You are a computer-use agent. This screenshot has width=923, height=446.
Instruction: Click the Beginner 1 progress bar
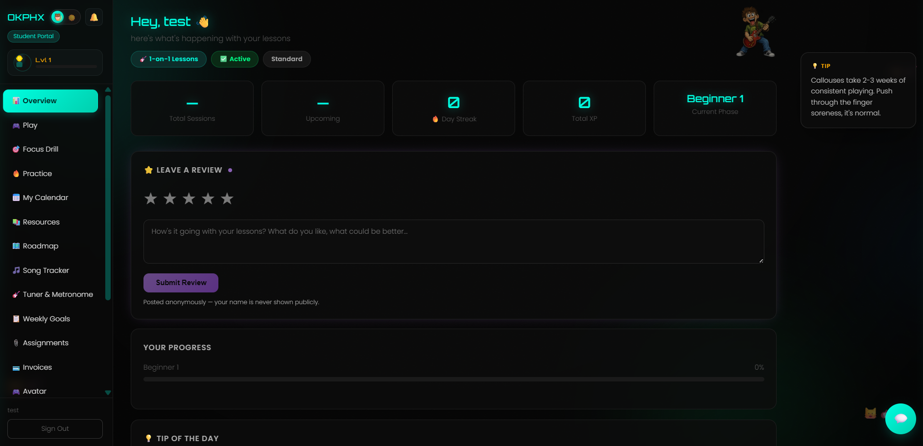point(453,379)
